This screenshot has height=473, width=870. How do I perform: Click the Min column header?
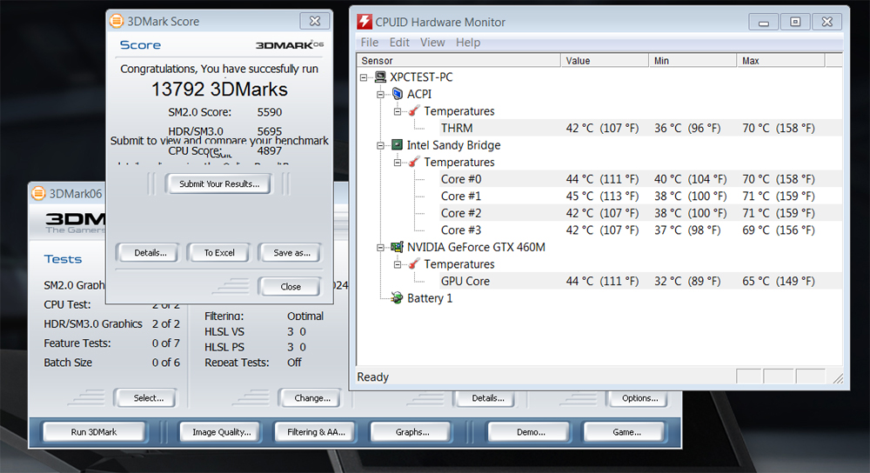(693, 61)
